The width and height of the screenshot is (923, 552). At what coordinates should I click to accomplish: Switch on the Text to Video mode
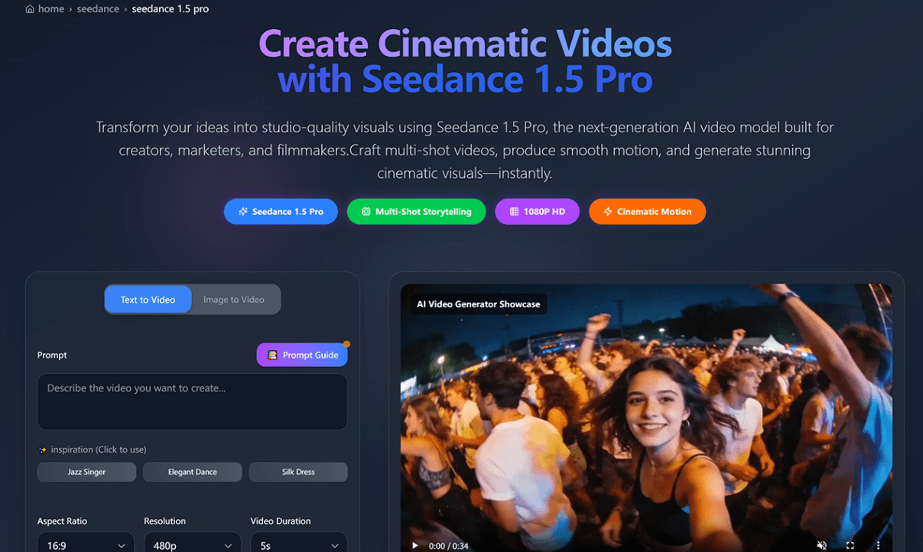(148, 299)
